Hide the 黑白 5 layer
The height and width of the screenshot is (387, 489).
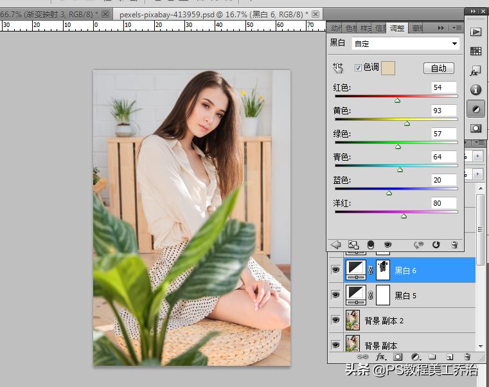tap(335, 295)
